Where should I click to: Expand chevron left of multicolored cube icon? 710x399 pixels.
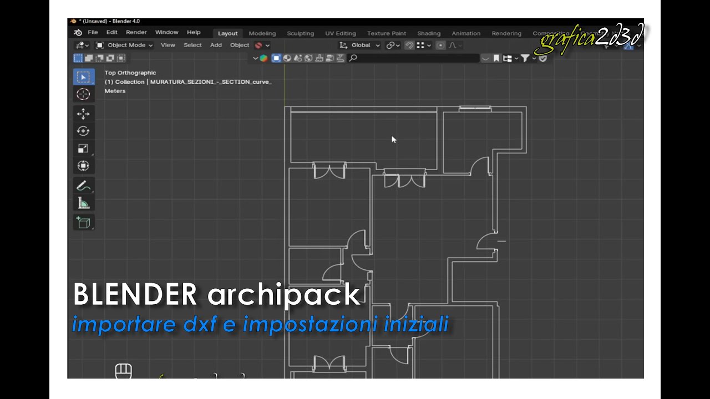pos(256,58)
